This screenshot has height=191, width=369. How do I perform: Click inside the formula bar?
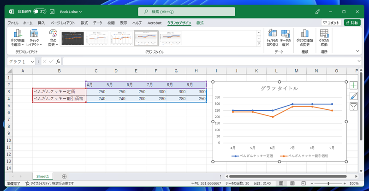[x=209, y=61]
